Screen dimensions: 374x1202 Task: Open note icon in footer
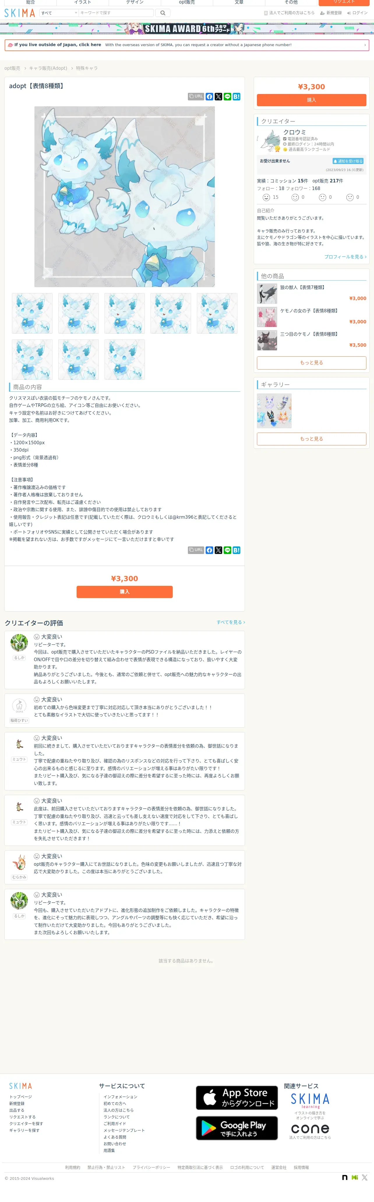(x=345, y=1177)
